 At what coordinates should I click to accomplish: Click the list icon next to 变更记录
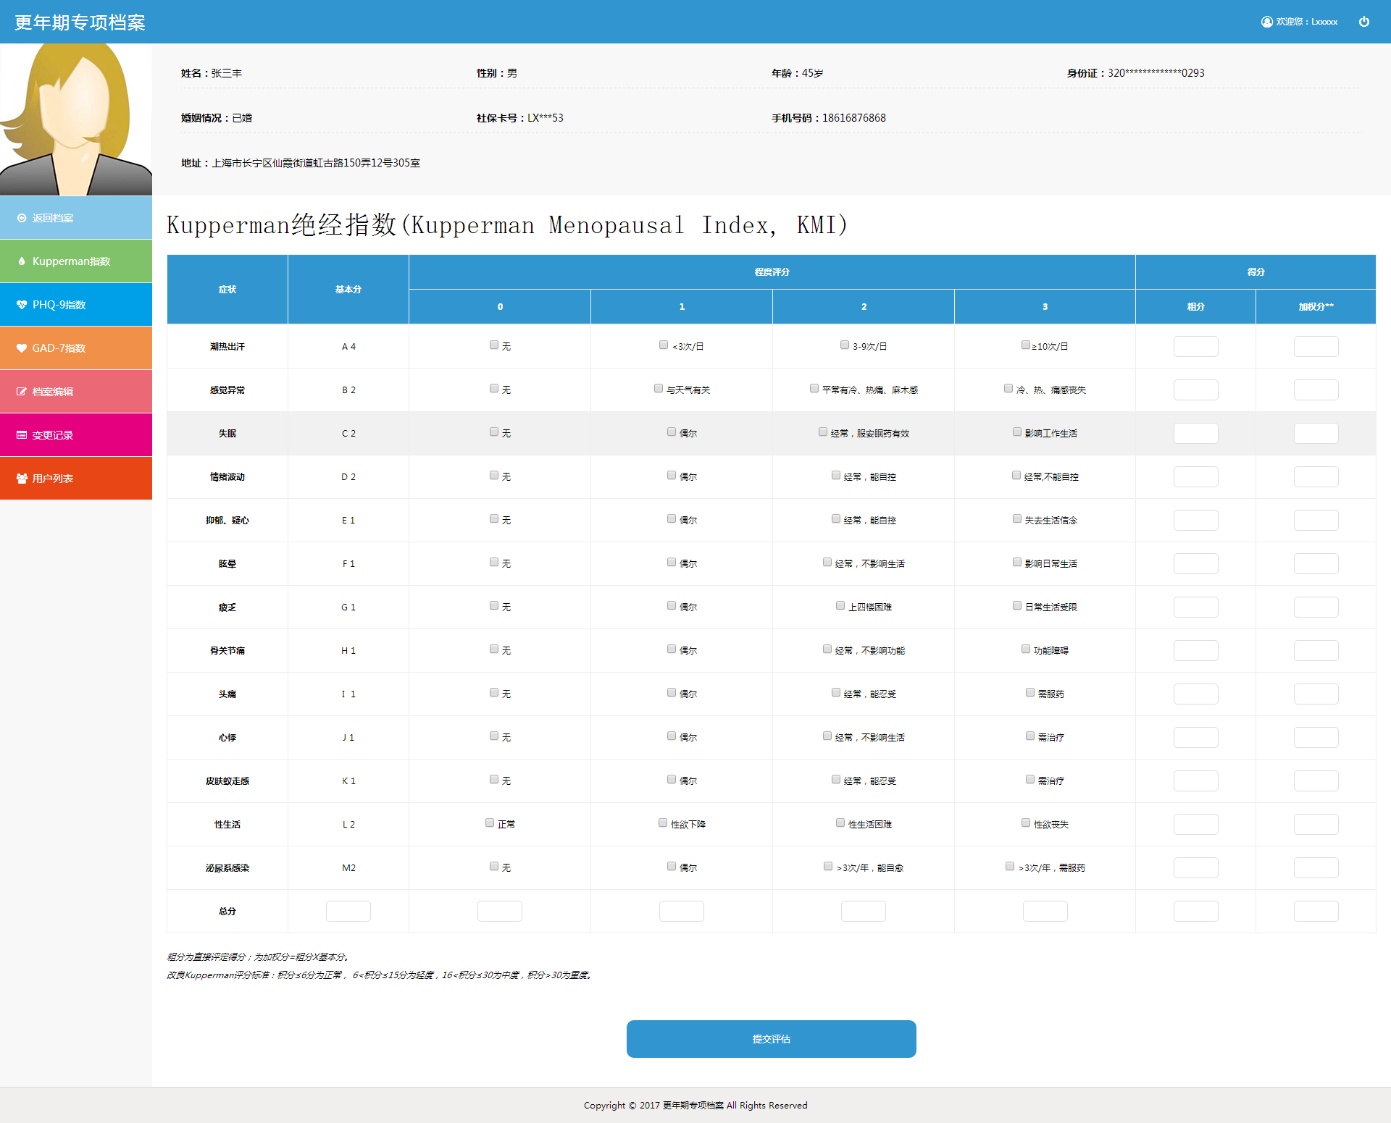(x=22, y=435)
